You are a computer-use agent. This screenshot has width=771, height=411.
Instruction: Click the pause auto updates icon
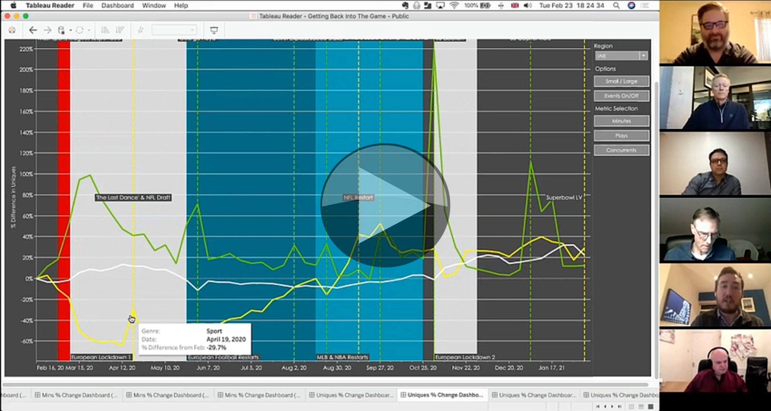coord(61,30)
